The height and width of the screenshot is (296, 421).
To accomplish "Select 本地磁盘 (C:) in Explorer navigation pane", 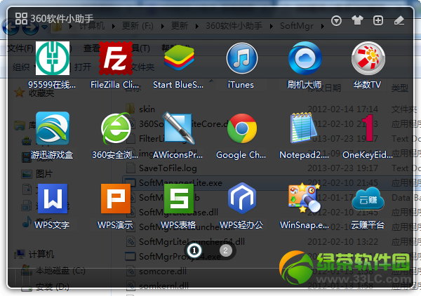I will (x=60, y=271).
